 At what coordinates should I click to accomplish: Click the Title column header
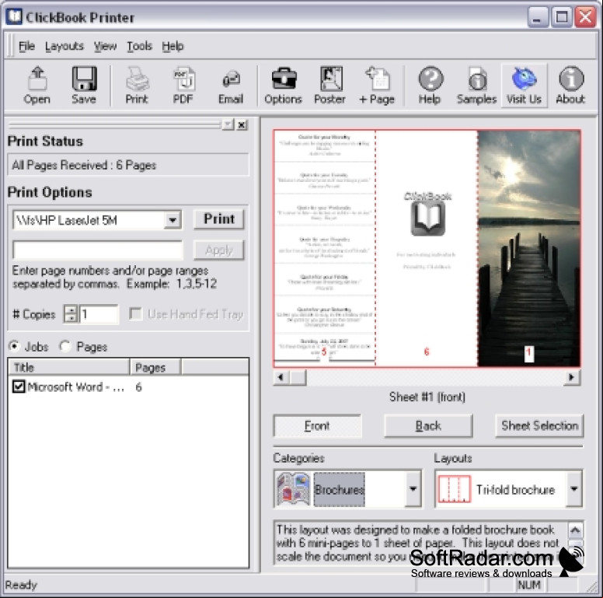(68, 367)
